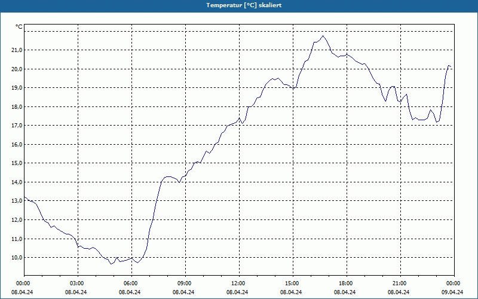
Task: Click the "08.04.24" date under 12:00
Action: coord(237,292)
